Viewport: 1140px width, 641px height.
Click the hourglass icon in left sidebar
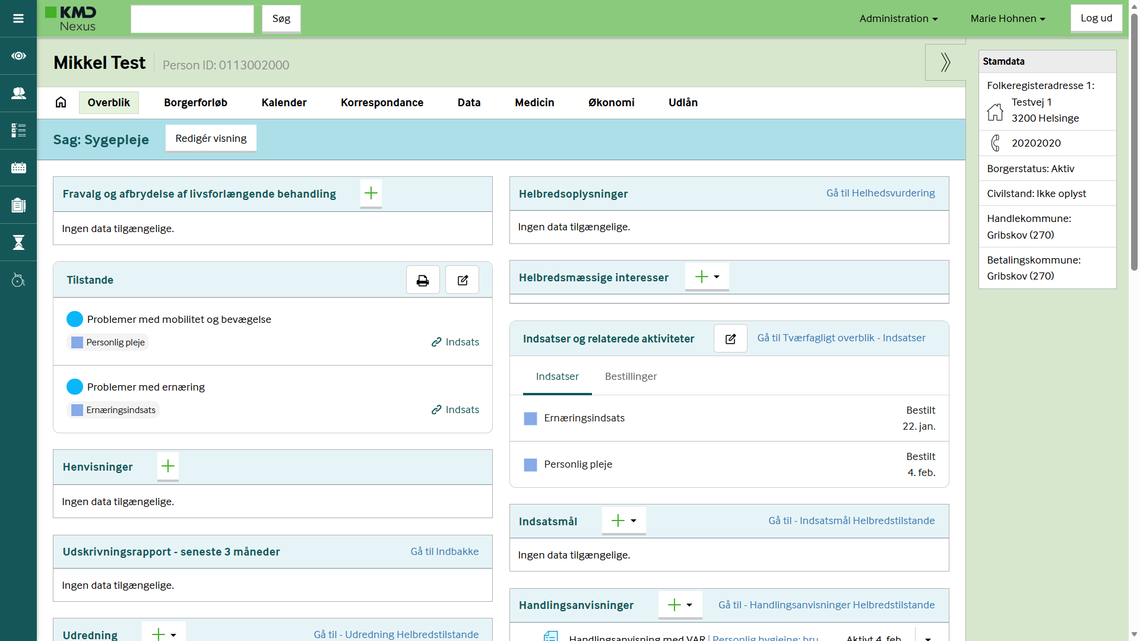[x=18, y=242]
